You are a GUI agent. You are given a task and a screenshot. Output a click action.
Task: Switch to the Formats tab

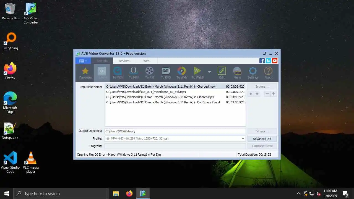click(102, 61)
